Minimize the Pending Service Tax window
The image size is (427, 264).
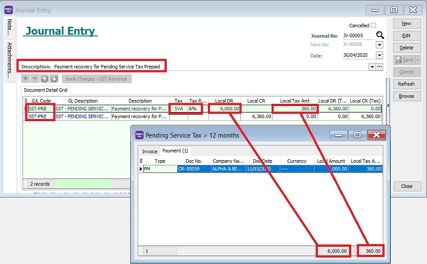[x=338, y=135]
